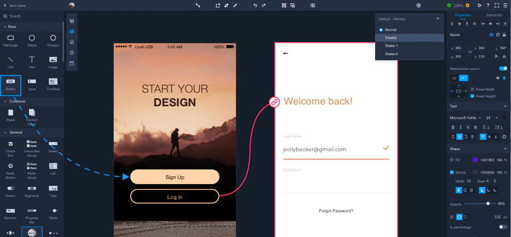Viewport: 511px width, 237px height.
Task: Pick the Polygon shape component
Action: pyautogui.click(x=53, y=40)
